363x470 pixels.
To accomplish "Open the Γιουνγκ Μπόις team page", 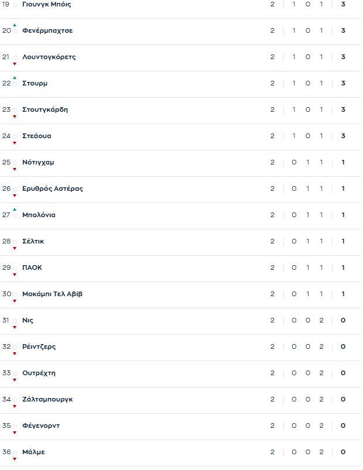I will tap(46, 4).
